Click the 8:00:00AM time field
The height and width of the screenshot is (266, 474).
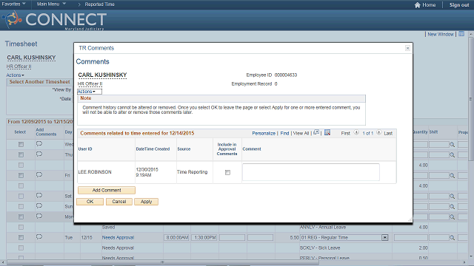pyautogui.click(x=177, y=238)
